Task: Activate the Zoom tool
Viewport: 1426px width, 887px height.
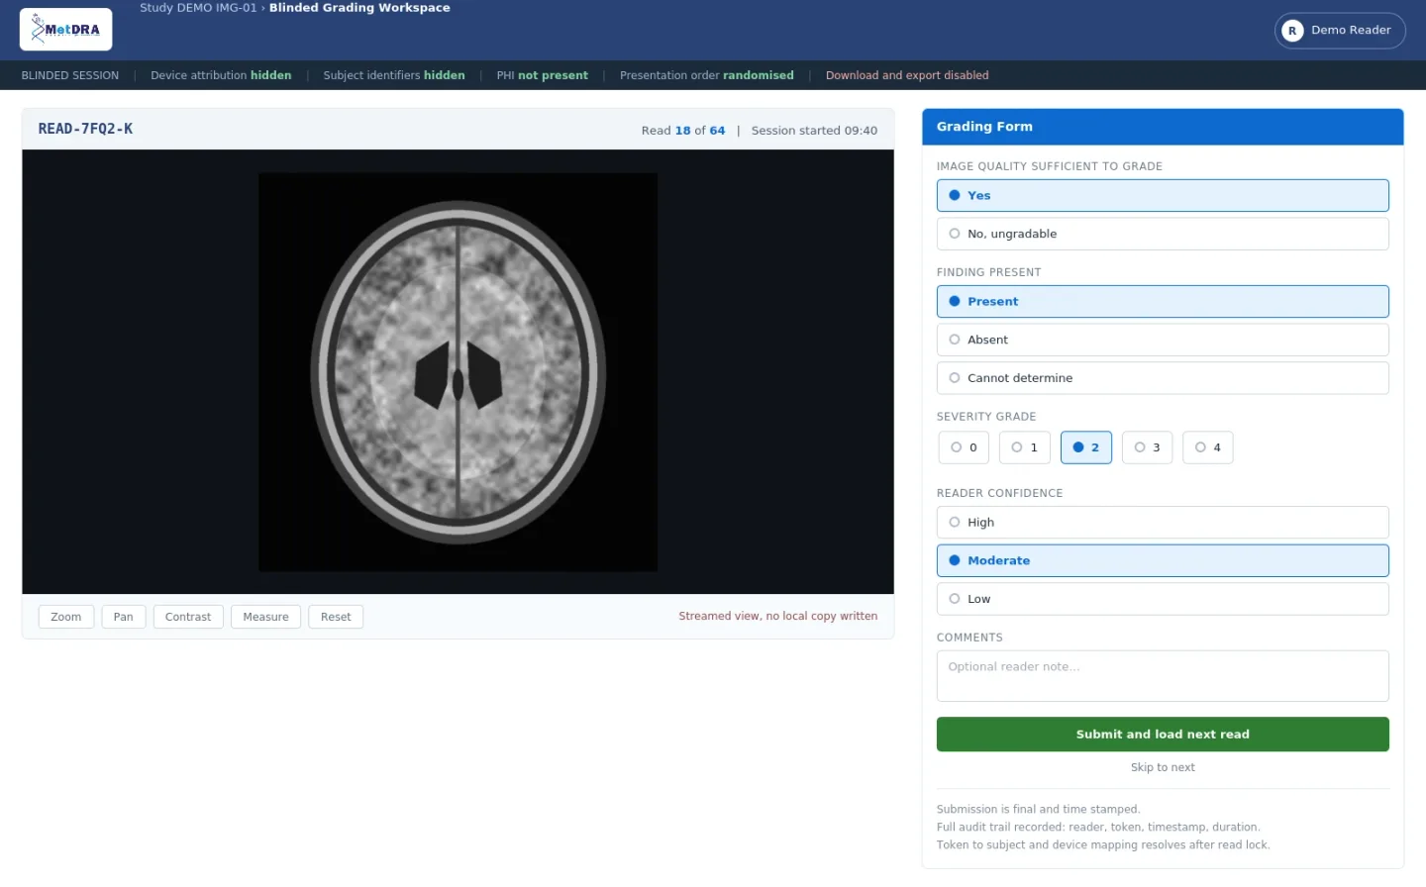Action: click(66, 617)
